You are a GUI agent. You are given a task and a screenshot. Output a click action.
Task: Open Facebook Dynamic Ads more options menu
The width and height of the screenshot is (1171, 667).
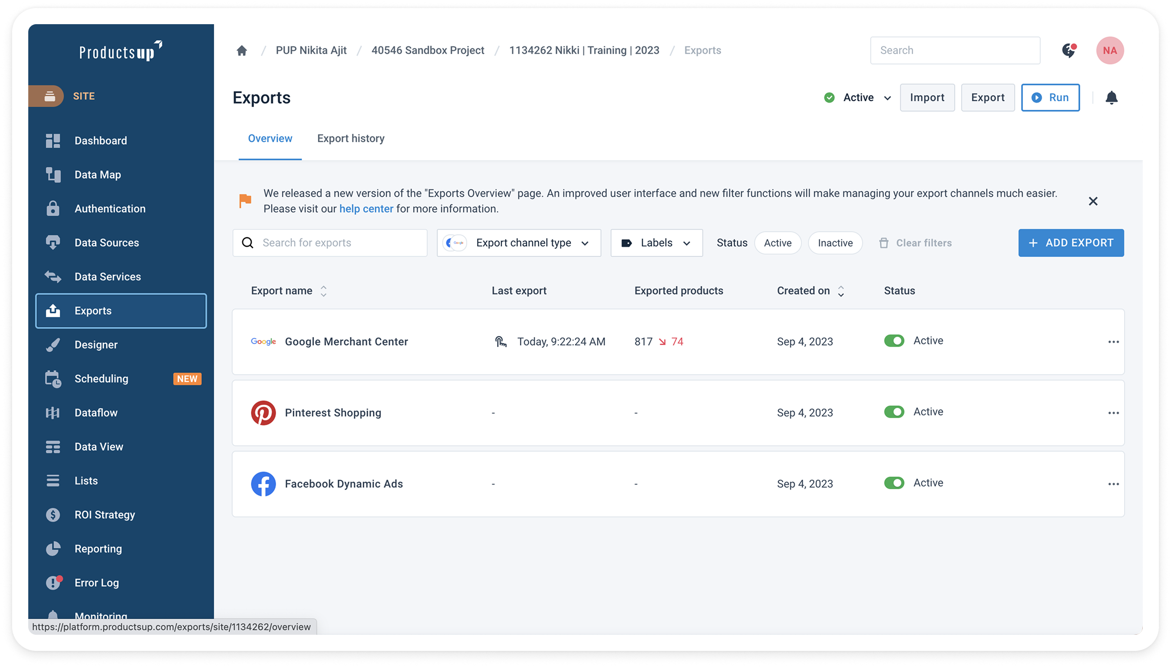(x=1114, y=484)
